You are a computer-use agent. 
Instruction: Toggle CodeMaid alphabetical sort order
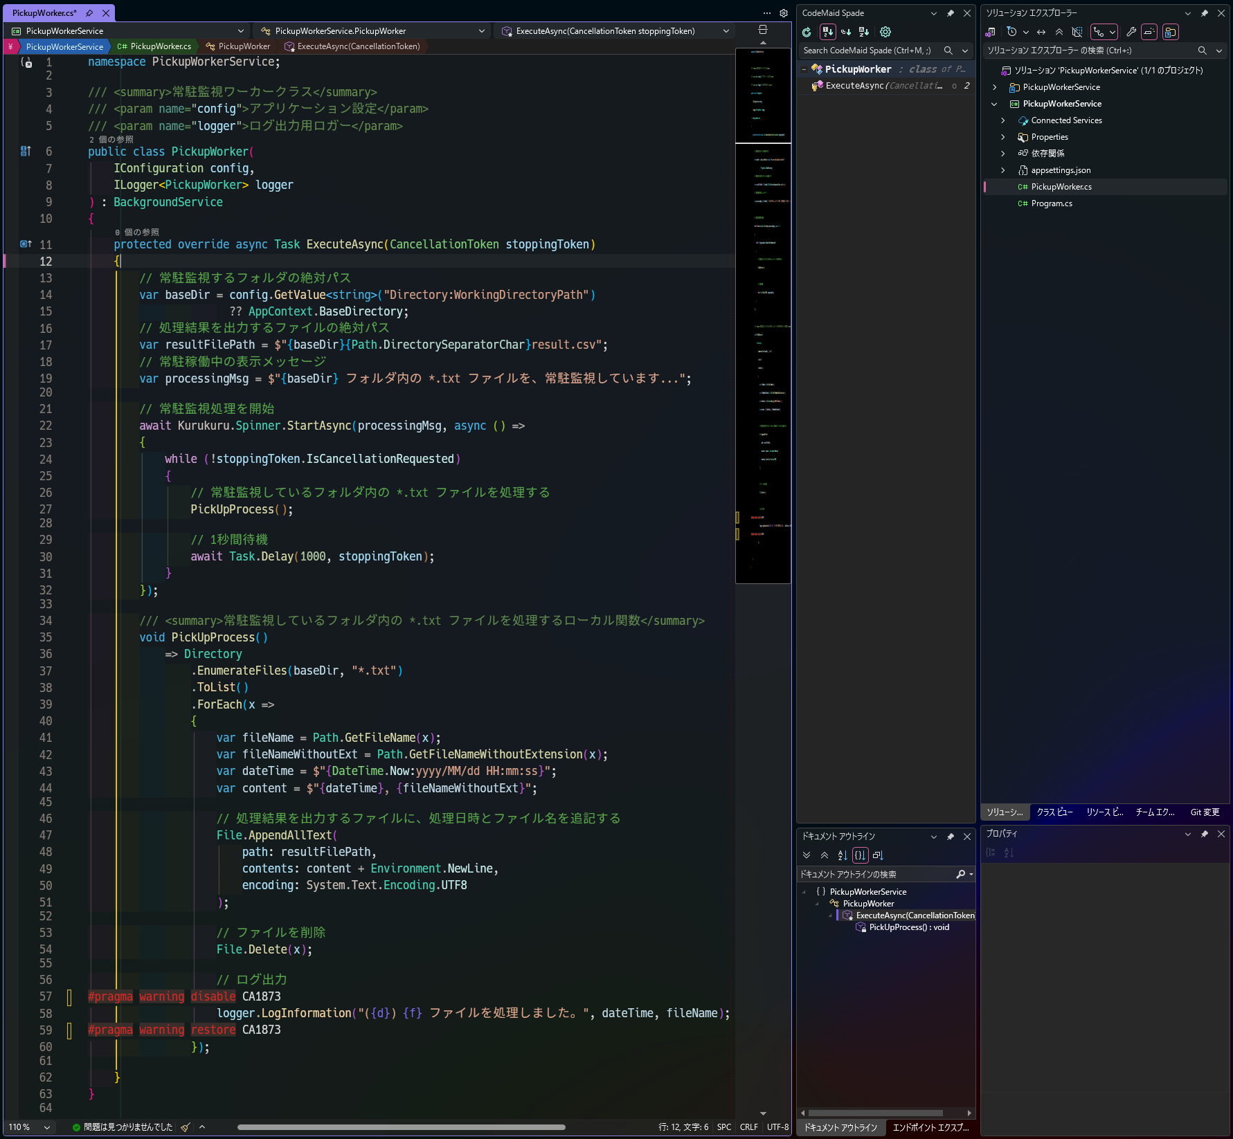coord(864,32)
